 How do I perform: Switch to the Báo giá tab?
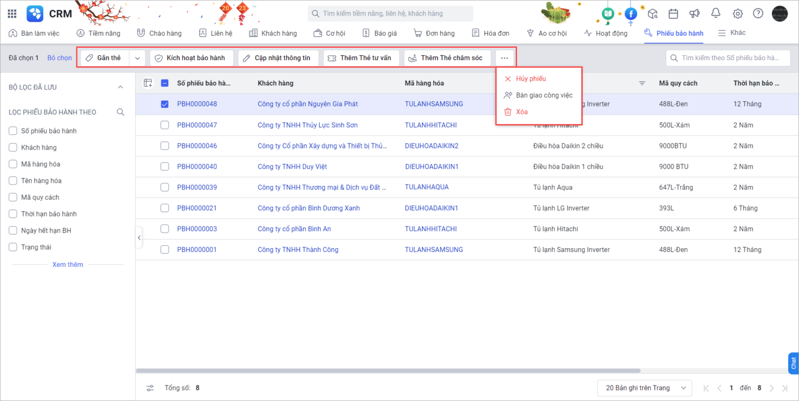(x=379, y=33)
